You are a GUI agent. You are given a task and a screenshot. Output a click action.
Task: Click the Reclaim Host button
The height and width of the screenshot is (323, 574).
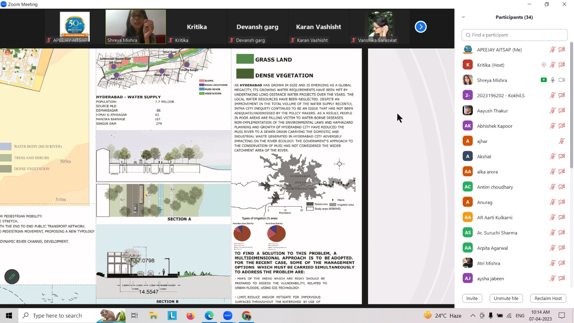tap(548, 298)
